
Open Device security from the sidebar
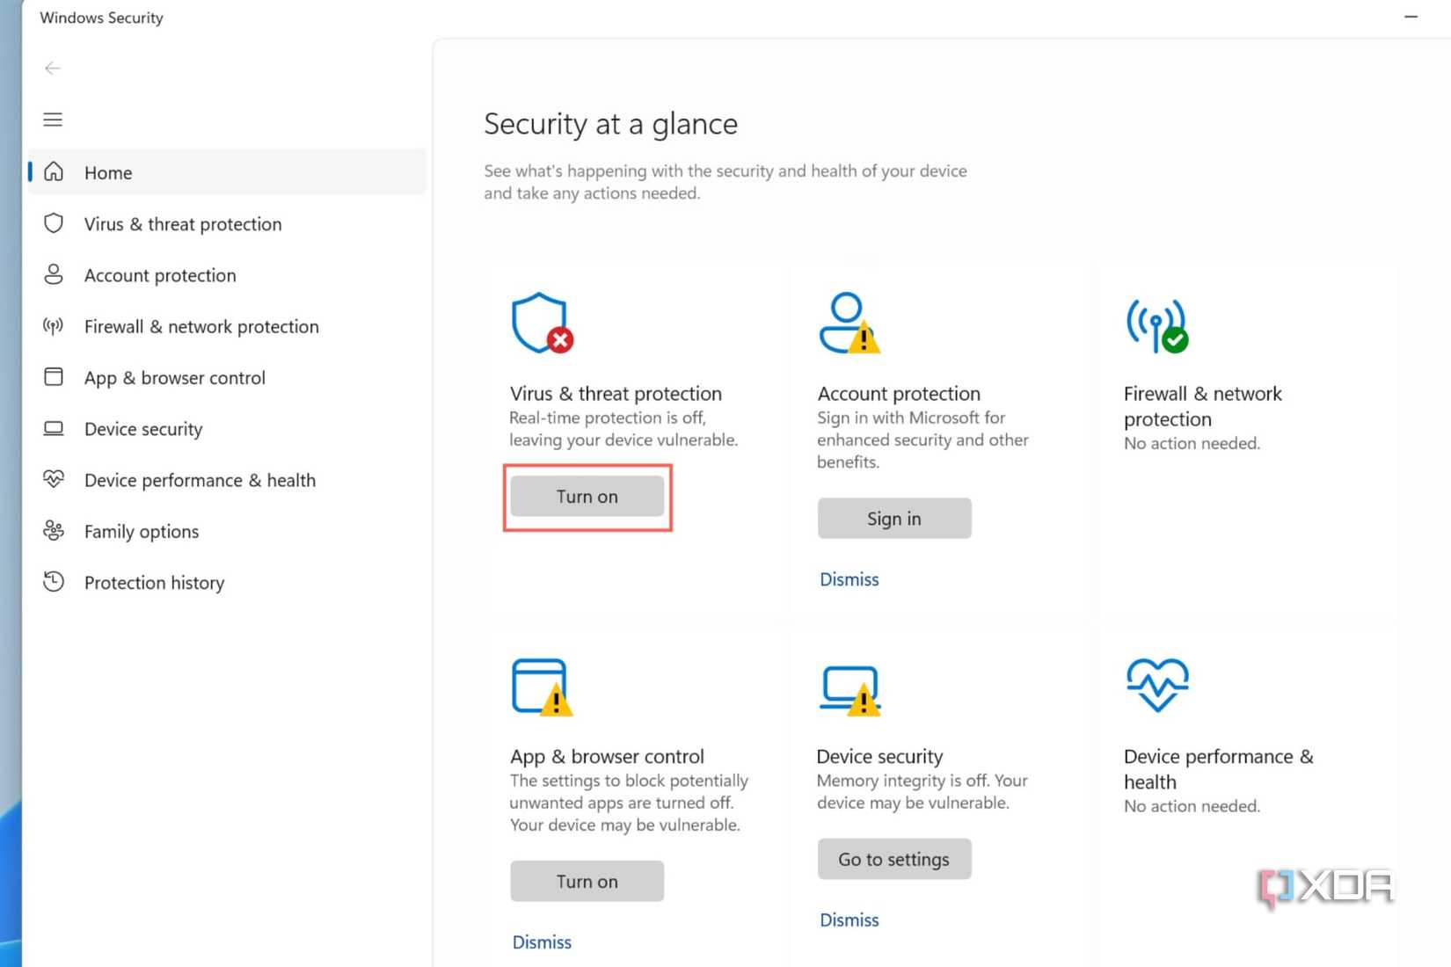[x=143, y=429]
